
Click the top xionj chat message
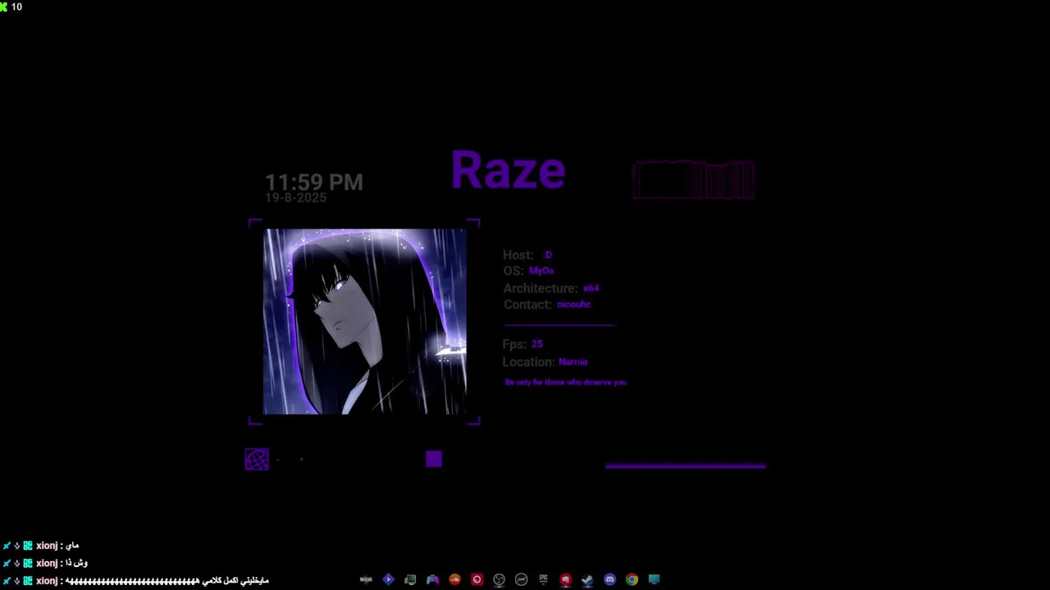(41, 546)
